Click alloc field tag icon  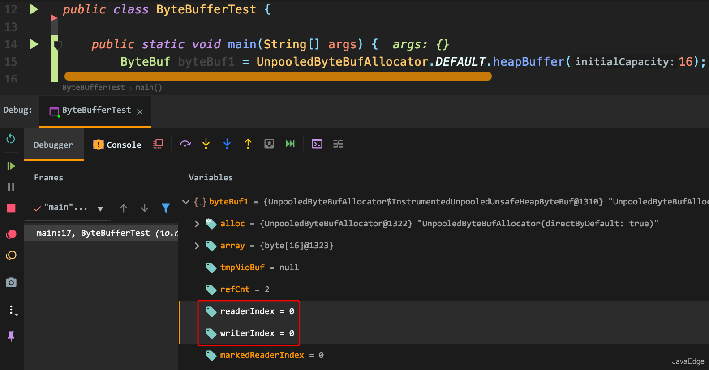211,224
